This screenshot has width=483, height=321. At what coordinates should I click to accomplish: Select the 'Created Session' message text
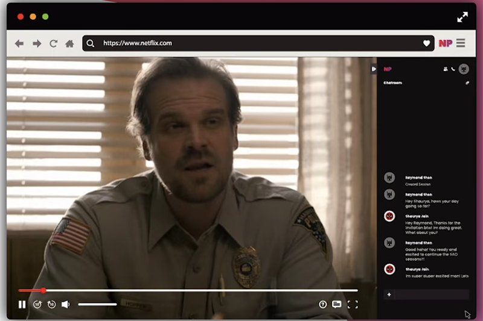[418, 184]
